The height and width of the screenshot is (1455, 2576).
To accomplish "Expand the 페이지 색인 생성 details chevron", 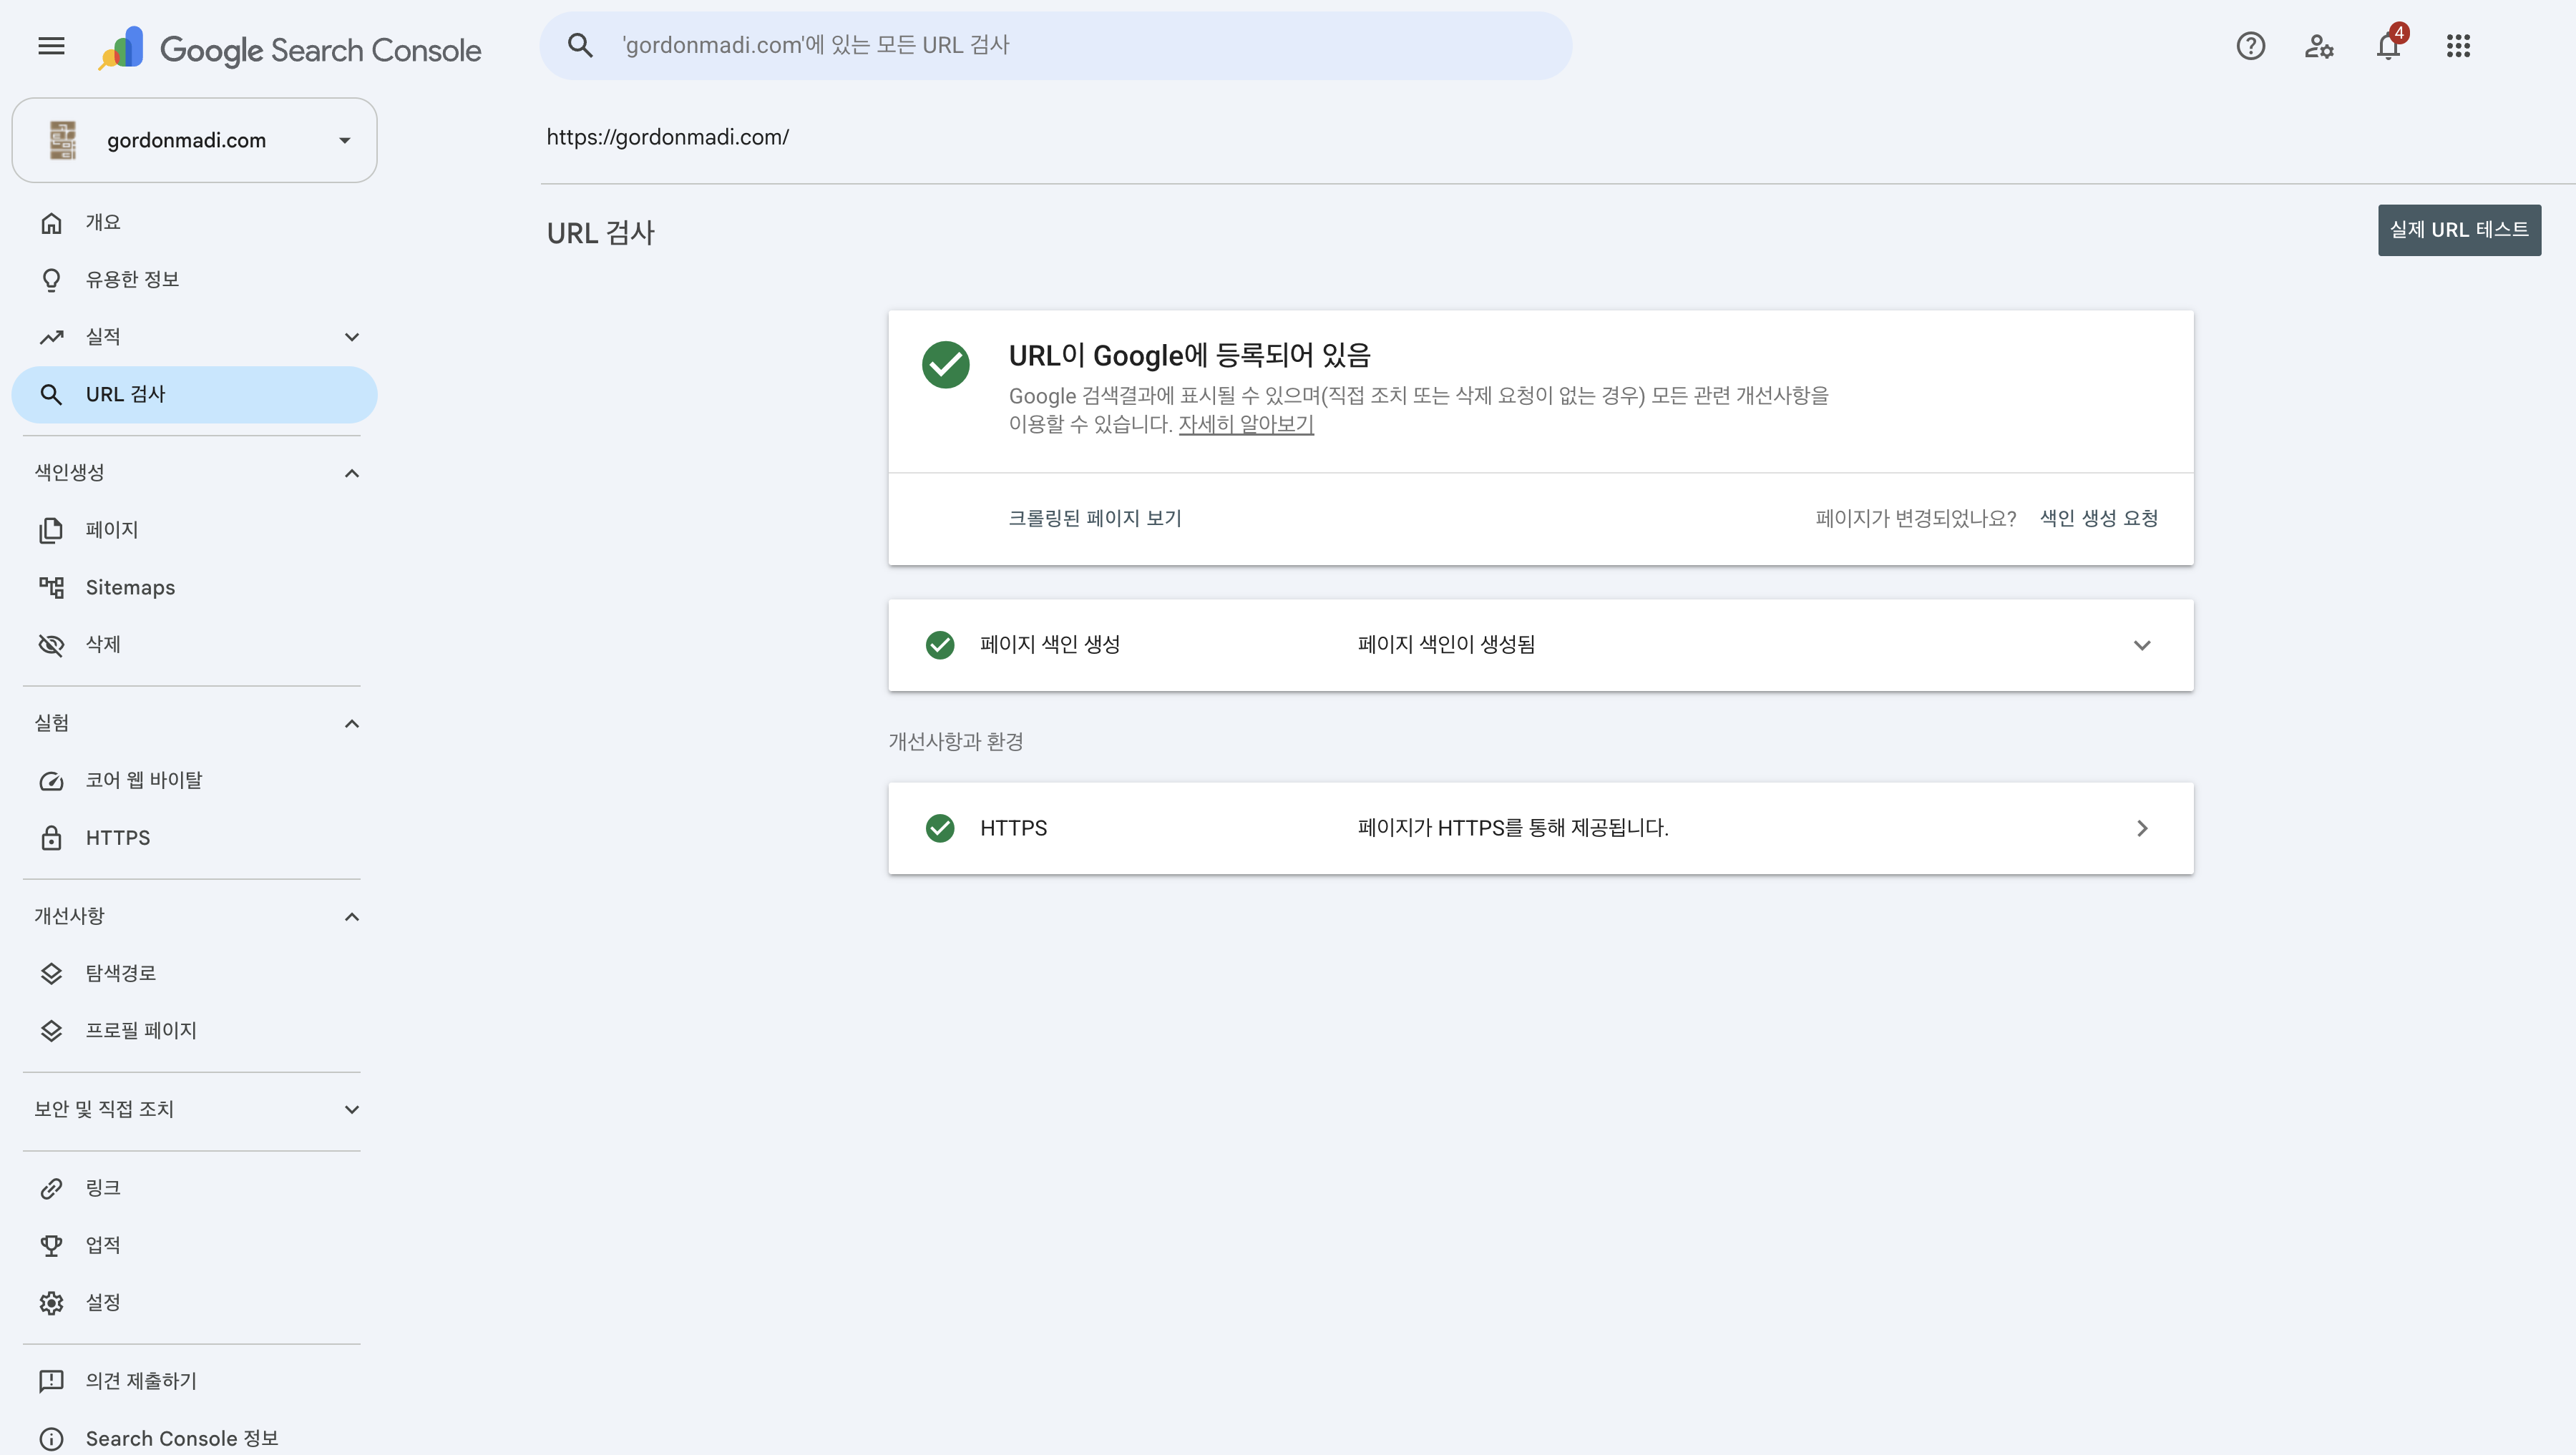I will (2142, 645).
